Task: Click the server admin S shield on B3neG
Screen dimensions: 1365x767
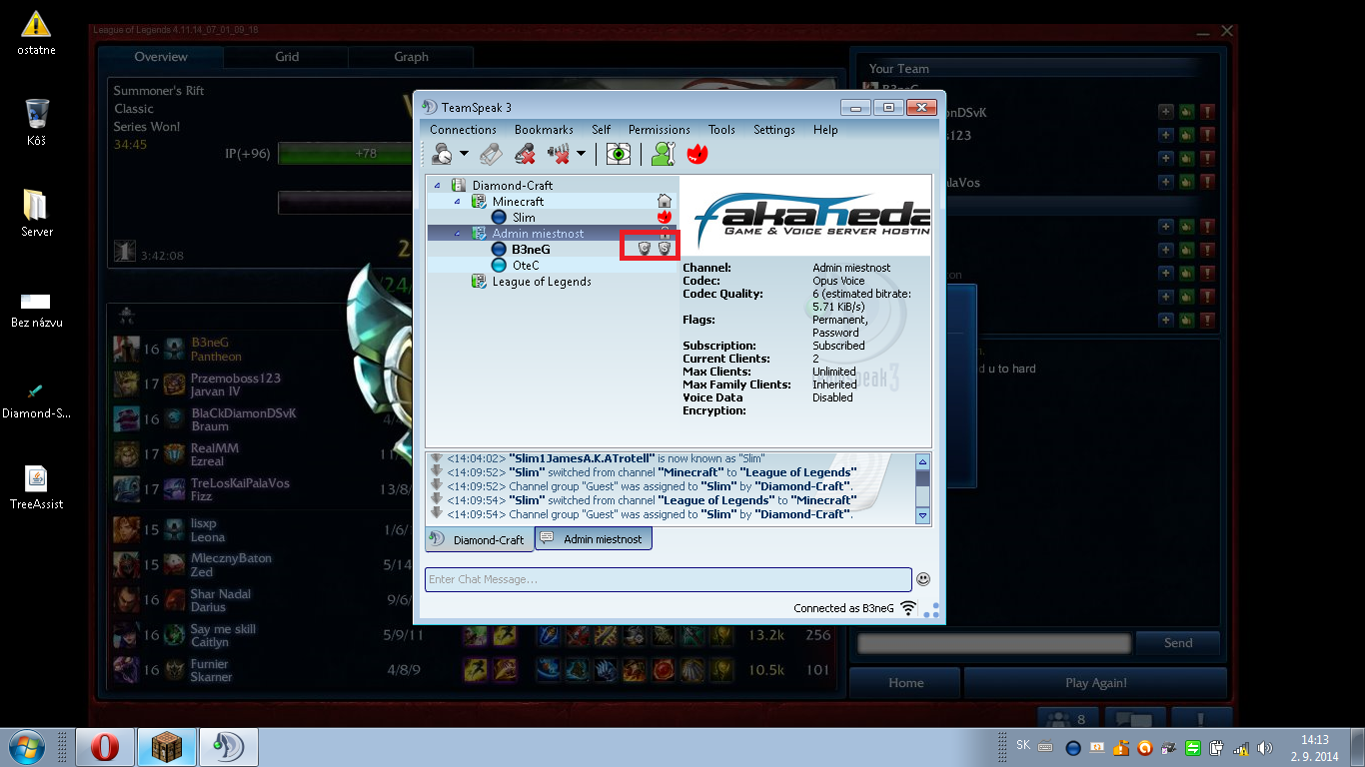Action: tap(664, 249)
